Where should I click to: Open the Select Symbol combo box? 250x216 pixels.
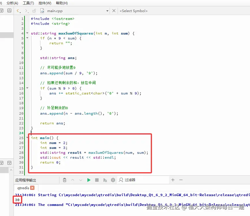[134, 11]
